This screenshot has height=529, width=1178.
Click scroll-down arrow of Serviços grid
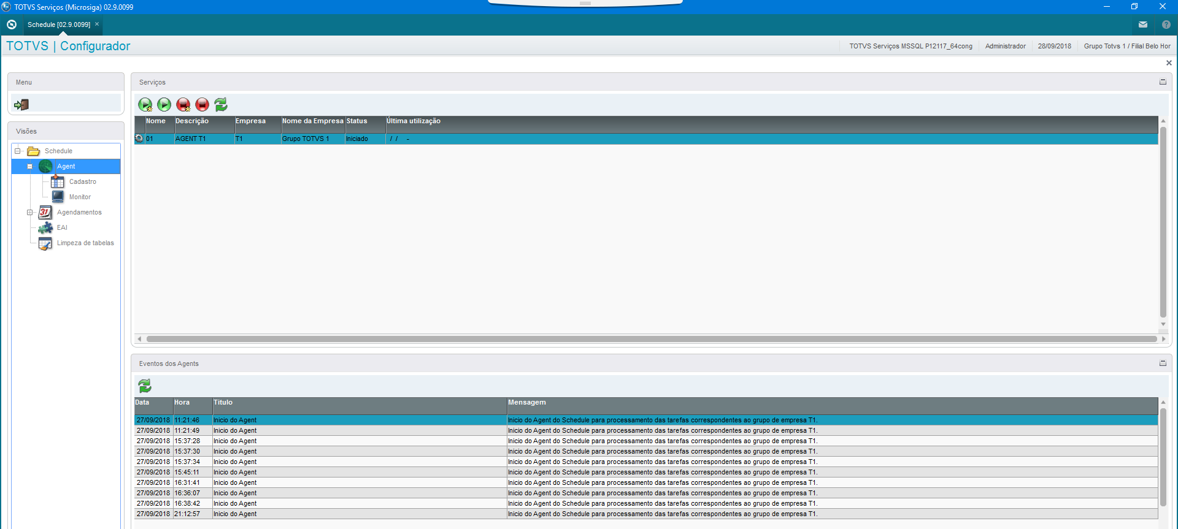coord(1163,324)
